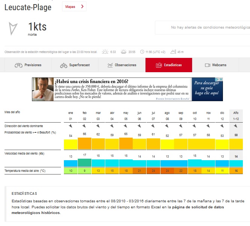Switch to the Superforecast tab
Screen dimensions: 250x226
click(75, 65)
